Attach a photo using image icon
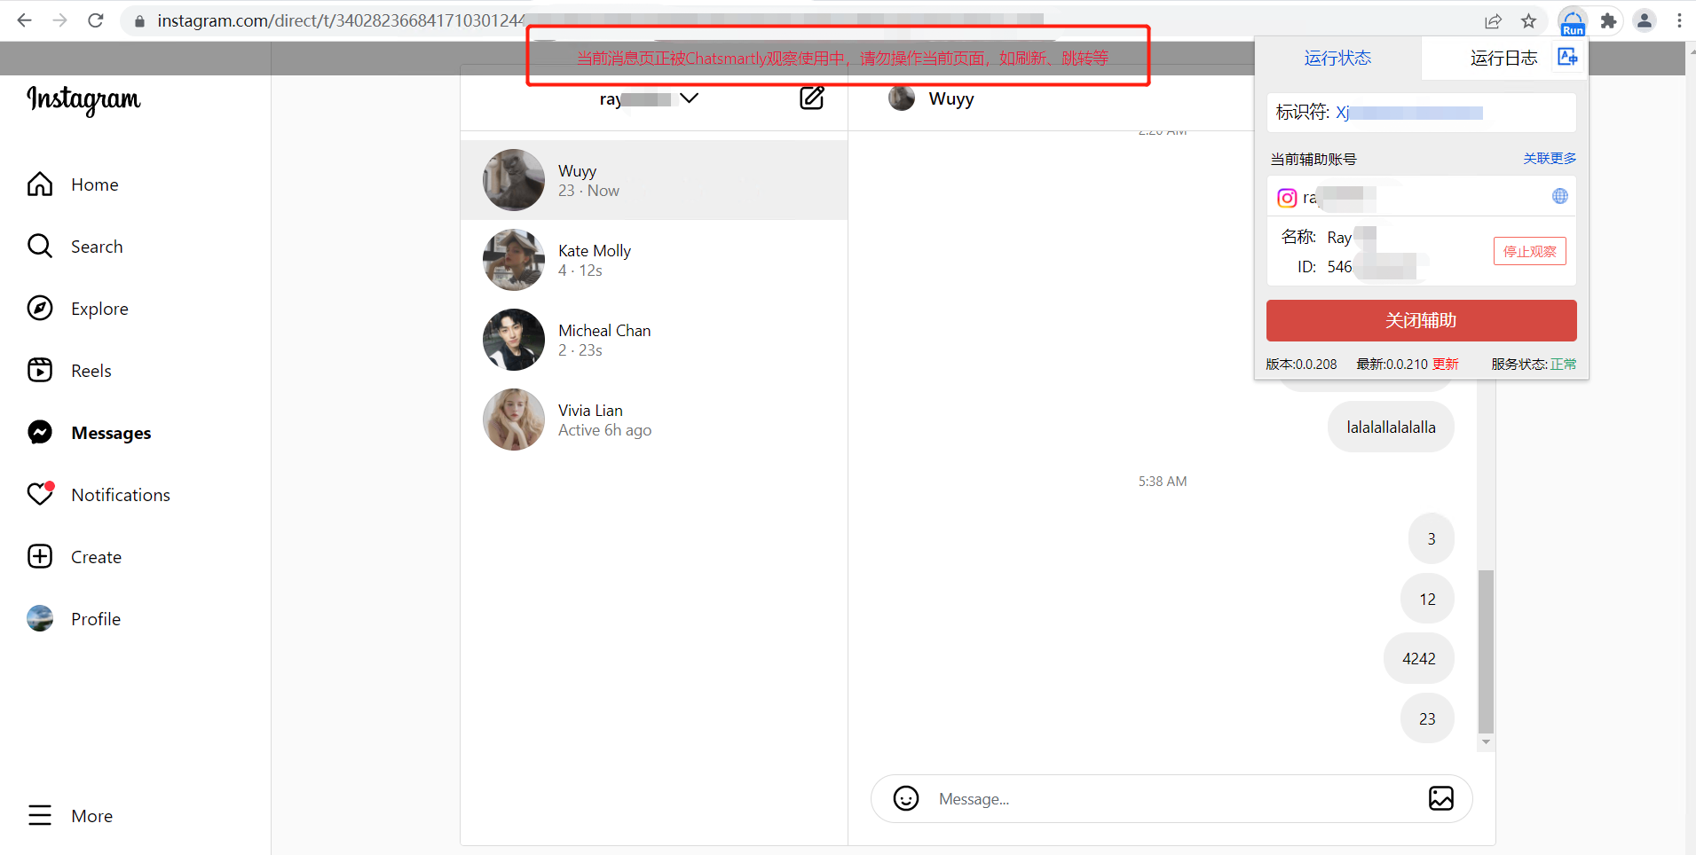 pyautogui.click(x=1441, y=798)
